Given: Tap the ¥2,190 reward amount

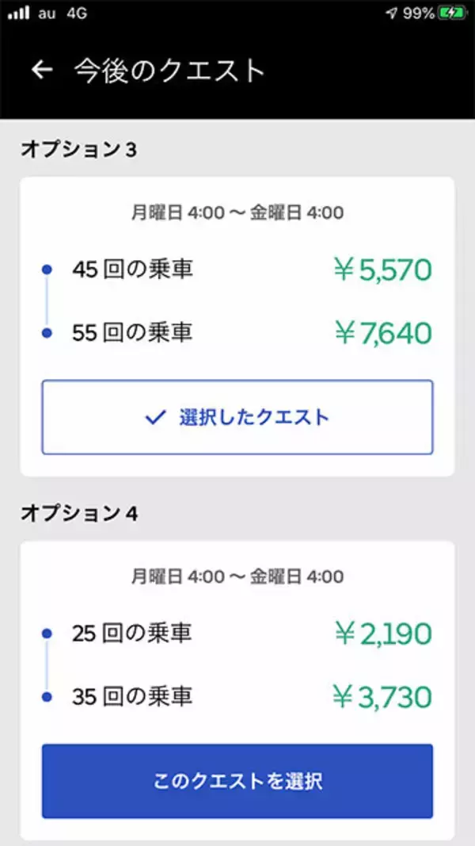Looking at the screenshot, I should pyautogui.click(x=383, y=634).
